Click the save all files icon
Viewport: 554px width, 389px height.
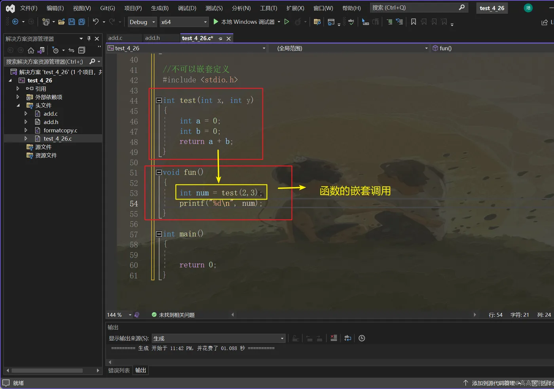82,22
